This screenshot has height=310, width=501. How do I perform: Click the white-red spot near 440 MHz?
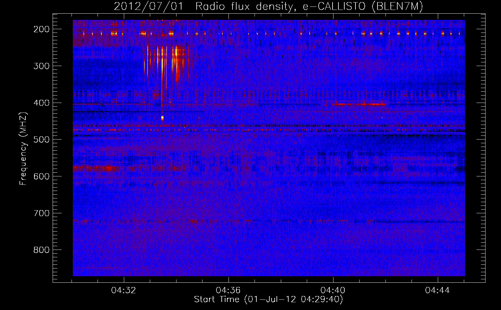pyautogui.click(x=162, y=118)
